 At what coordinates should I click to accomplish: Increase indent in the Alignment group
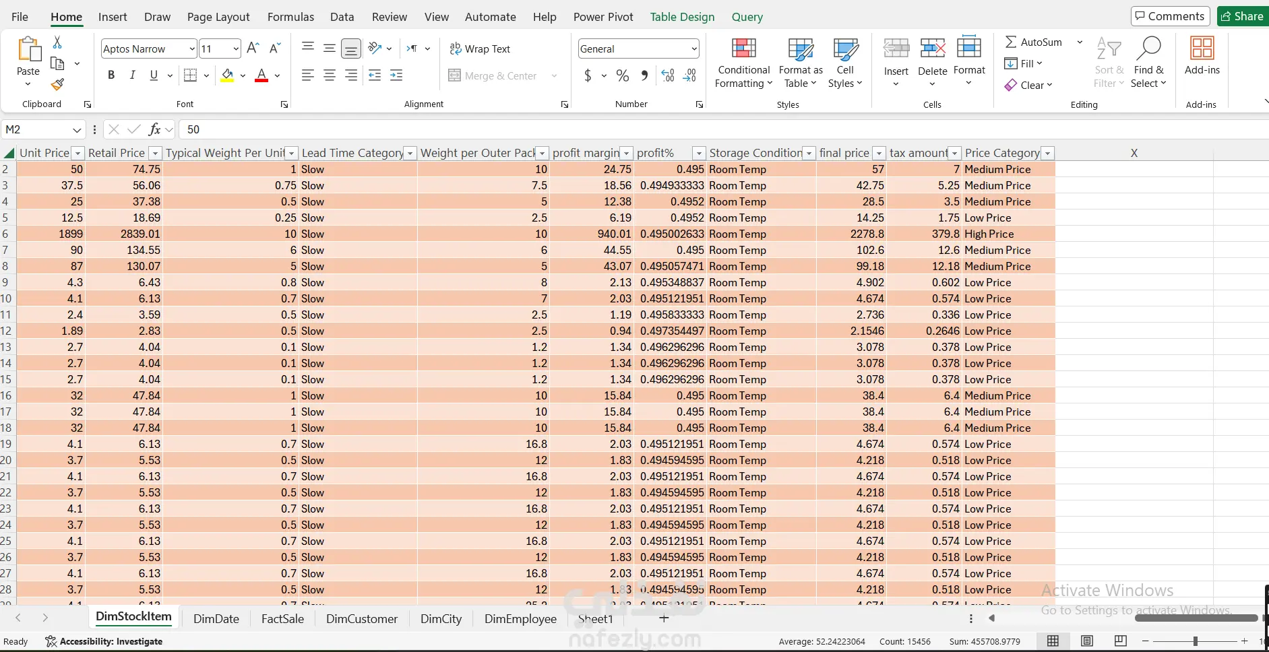(x=397, y=75)
